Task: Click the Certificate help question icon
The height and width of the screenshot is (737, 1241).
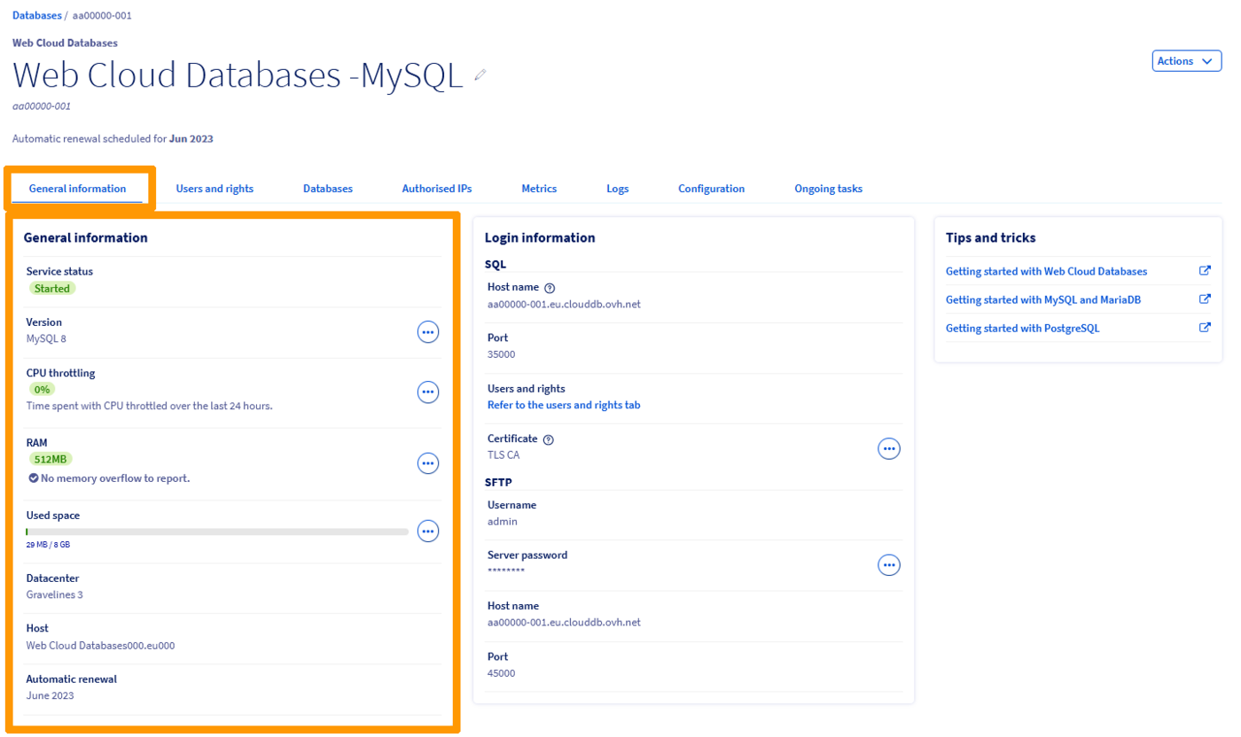Action: pyautogui.click(x=549, y=439)
